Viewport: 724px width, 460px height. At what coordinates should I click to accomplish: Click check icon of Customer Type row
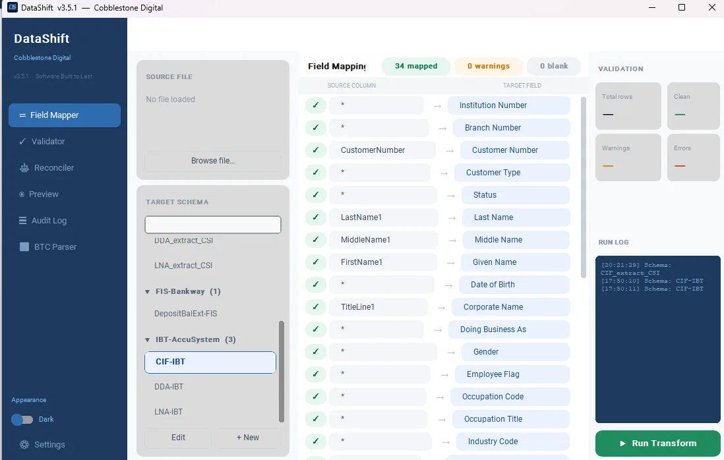[x=316, y=172]
